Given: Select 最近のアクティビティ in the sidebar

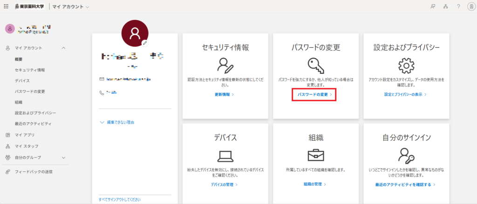Looking at the screenshot, I should tap(33, 124).
